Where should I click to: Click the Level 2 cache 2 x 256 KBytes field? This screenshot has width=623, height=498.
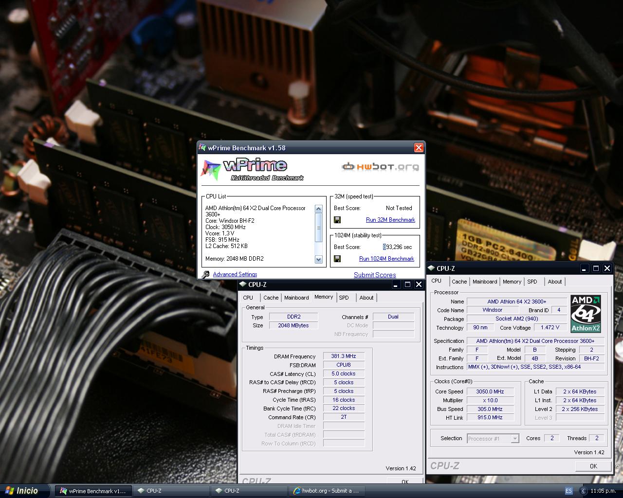click(x=580, y=409)
